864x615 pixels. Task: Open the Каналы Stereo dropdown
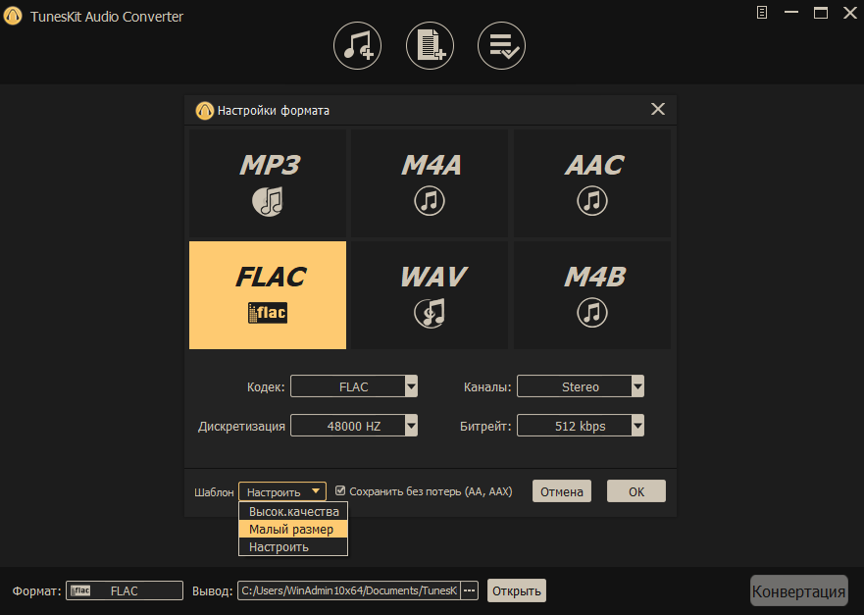coord(581,386)
